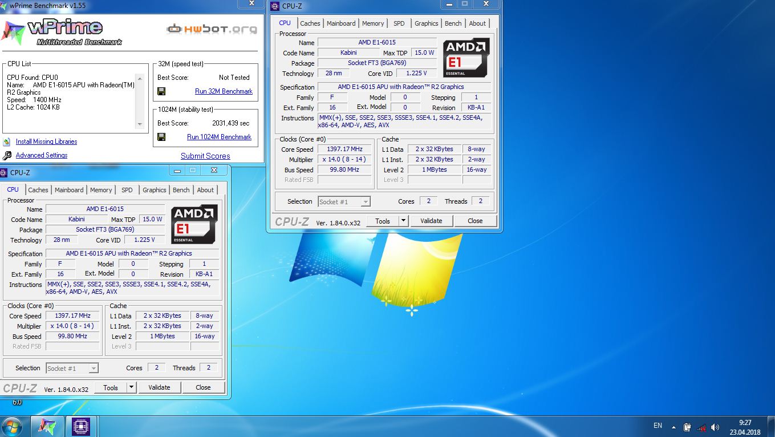Click the floppy save icon beside 32M Best Score
This screenshot has height=437, width=775.
point(161,91)
